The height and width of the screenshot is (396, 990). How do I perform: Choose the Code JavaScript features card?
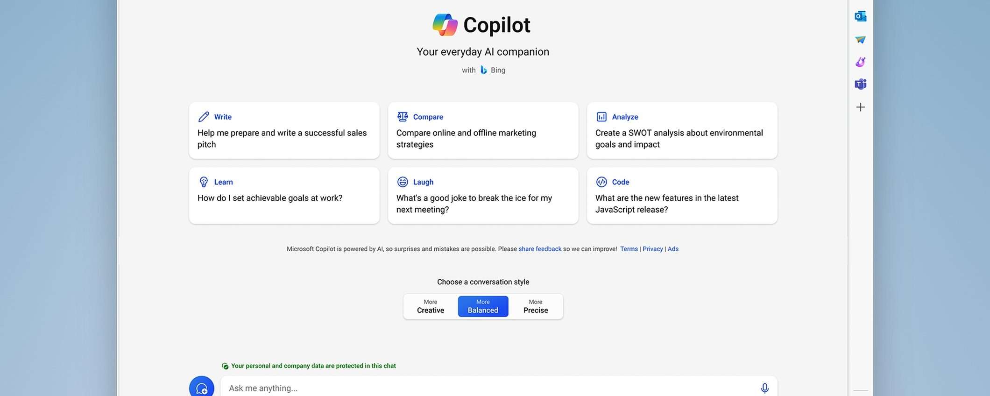[x=682, y=196]
